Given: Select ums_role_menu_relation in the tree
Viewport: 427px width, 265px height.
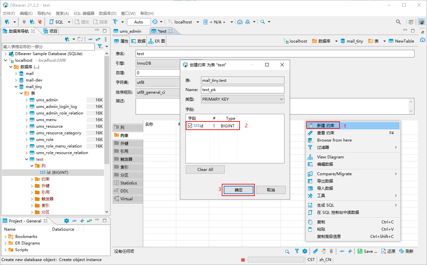Looking at the screenshot, I should 59,146.
